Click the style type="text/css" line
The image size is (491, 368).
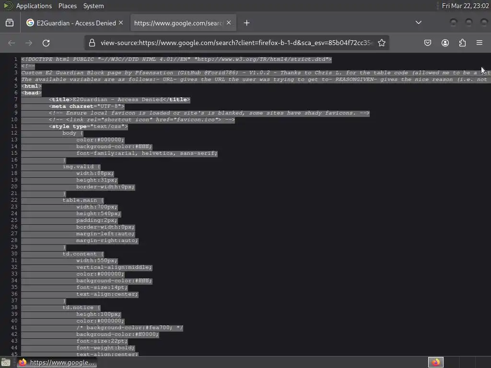pos(88,126)
